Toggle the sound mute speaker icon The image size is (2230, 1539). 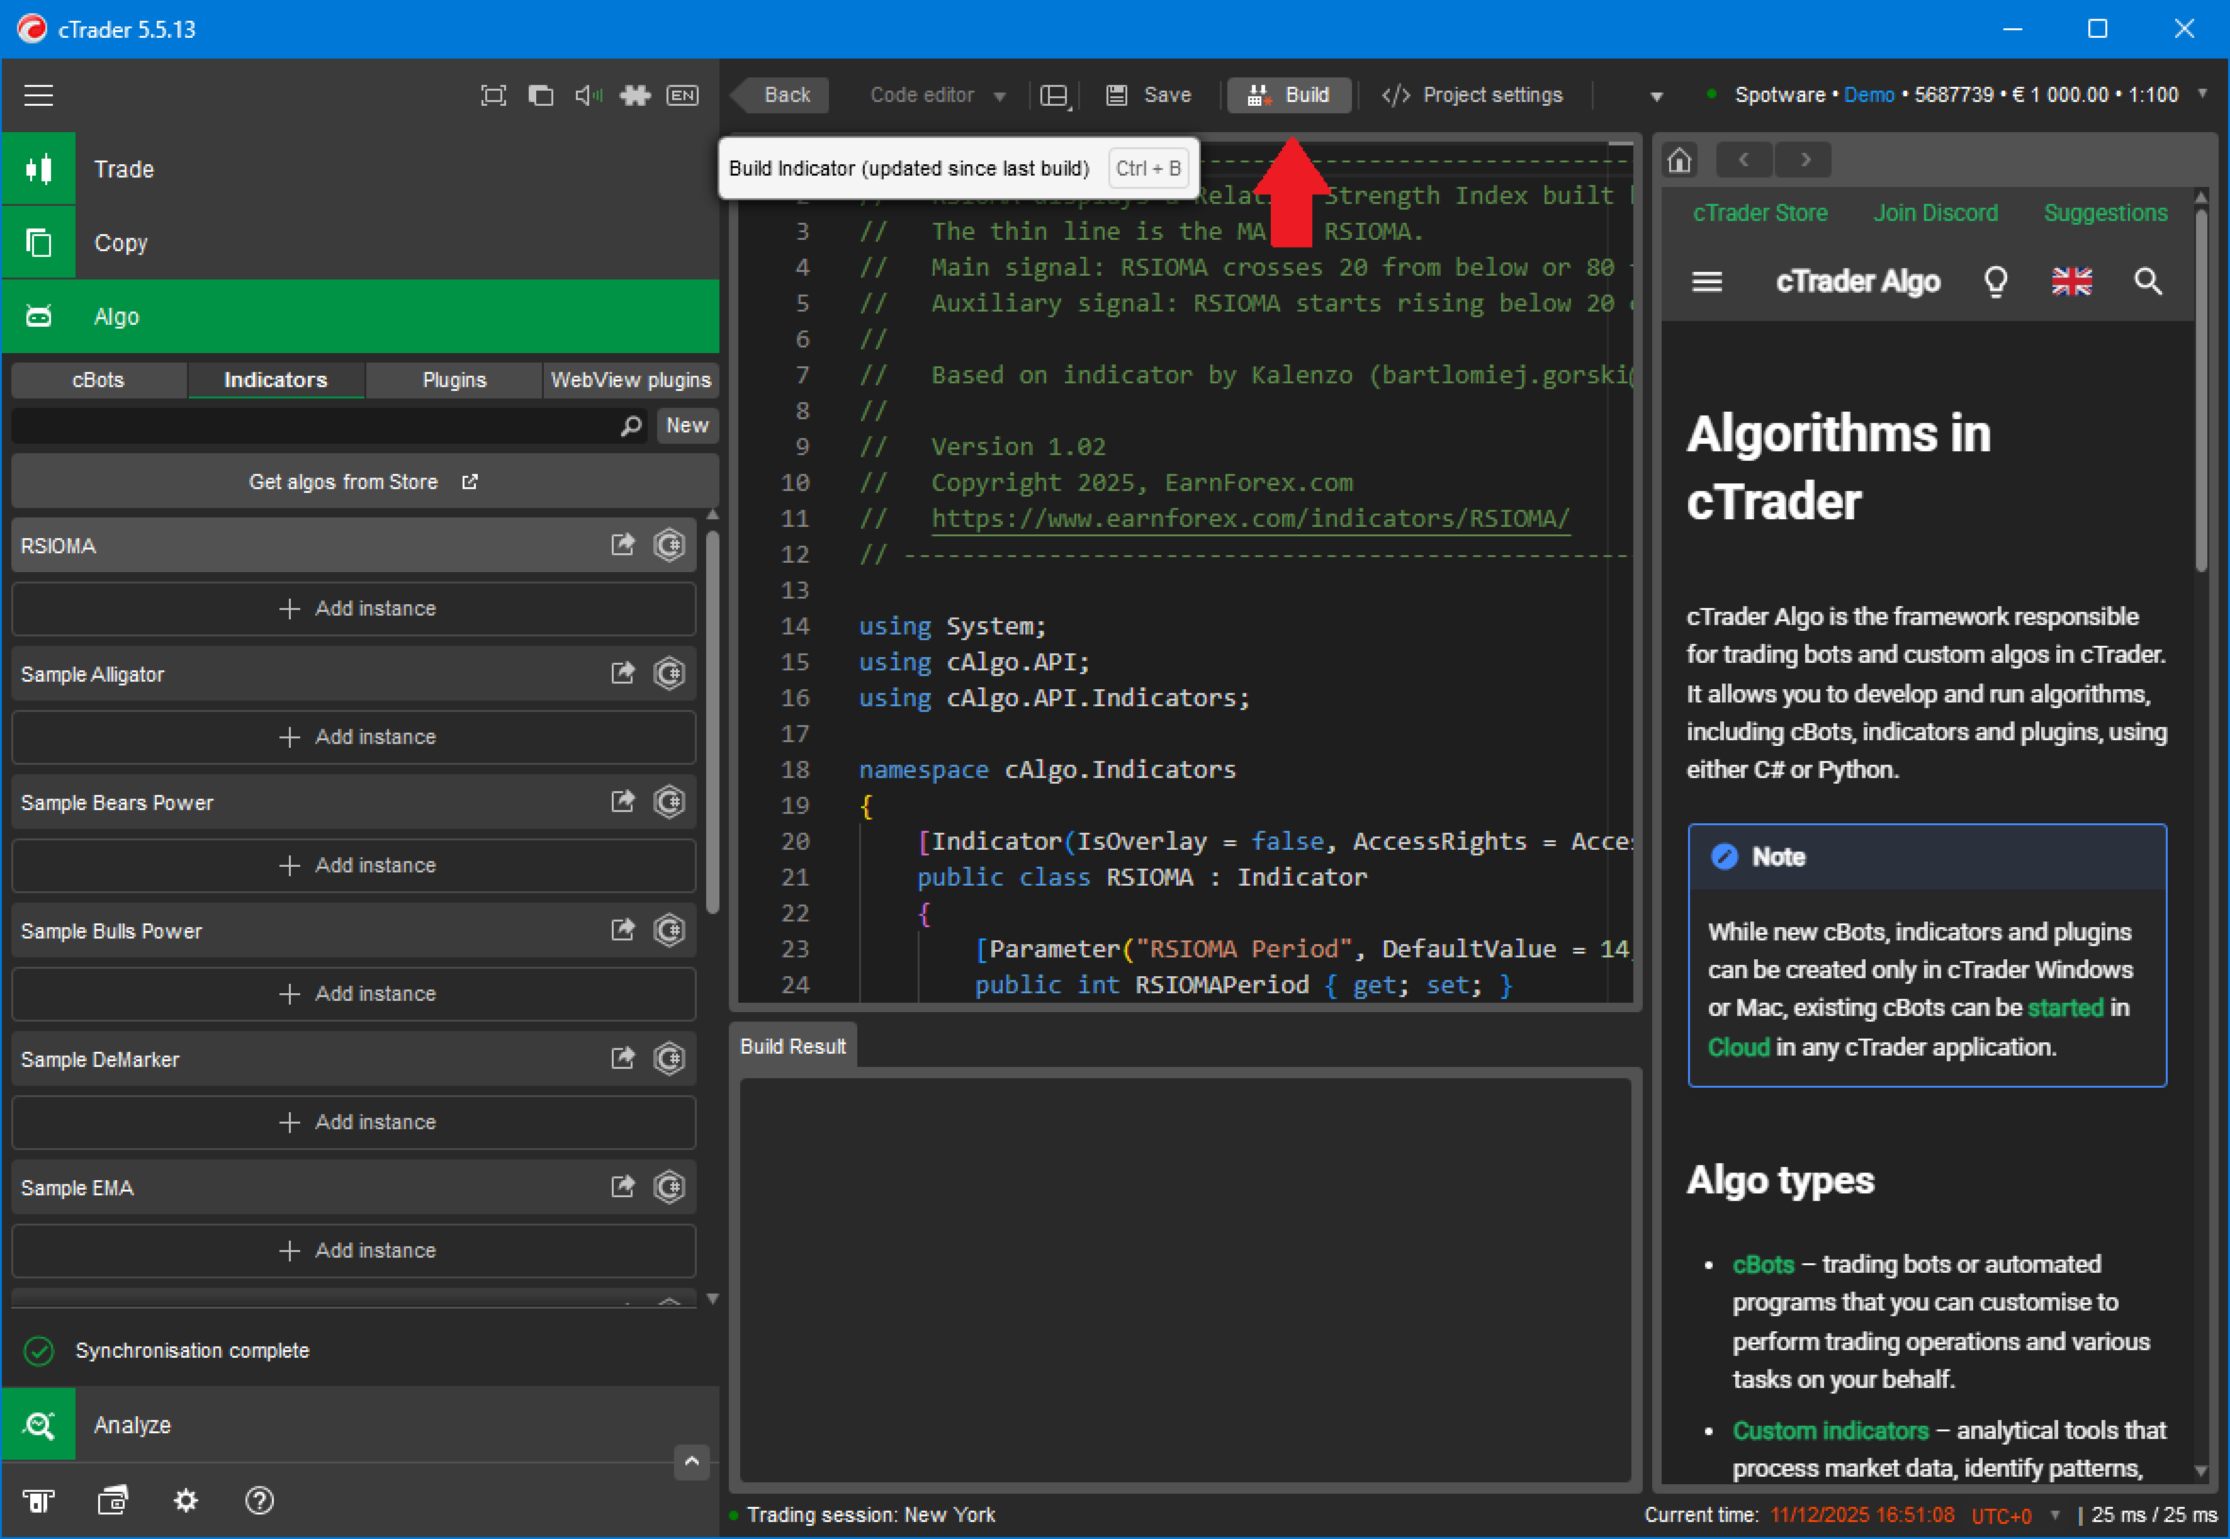point(588,94)
